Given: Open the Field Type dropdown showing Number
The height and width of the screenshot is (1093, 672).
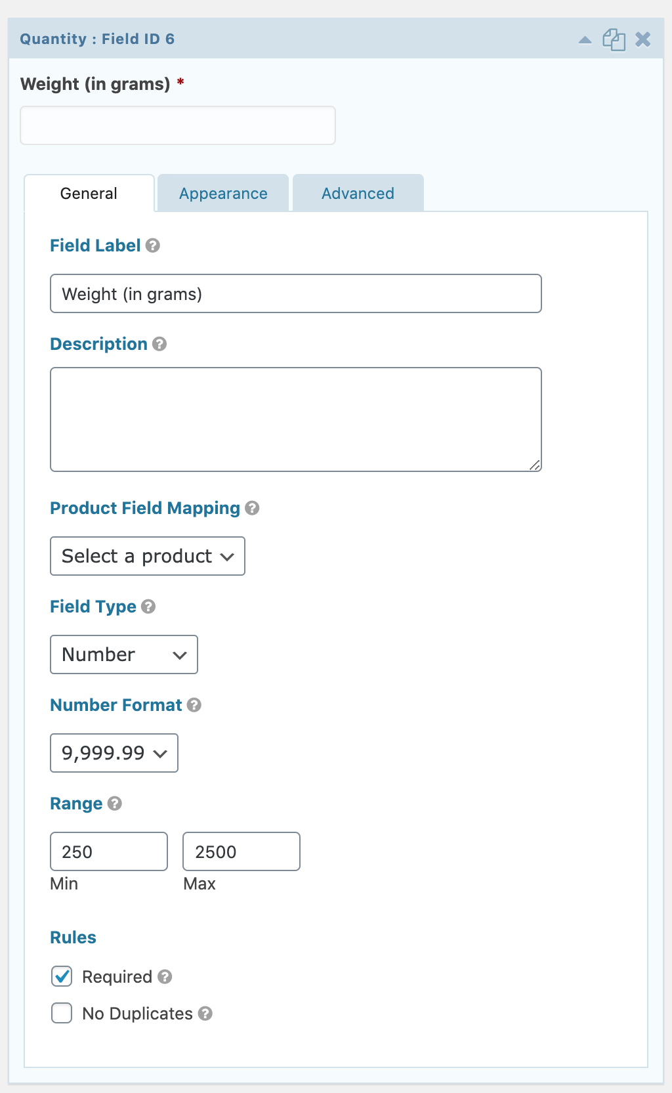Looking at the screenshot, I should 123,654.
